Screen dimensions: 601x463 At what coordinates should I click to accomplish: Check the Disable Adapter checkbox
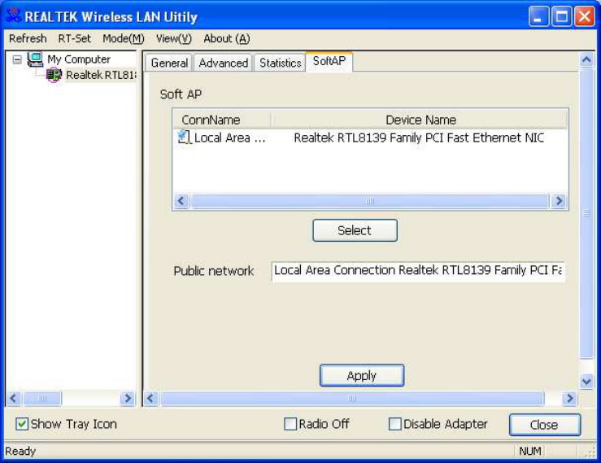394,424
